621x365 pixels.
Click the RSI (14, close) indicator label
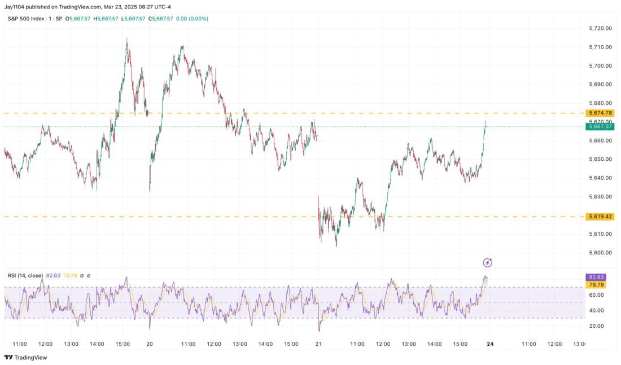pos(25,275)
